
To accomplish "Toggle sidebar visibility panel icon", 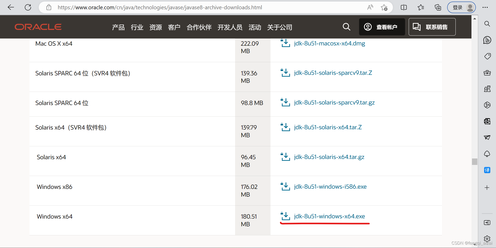I will (x=487, y=222).
